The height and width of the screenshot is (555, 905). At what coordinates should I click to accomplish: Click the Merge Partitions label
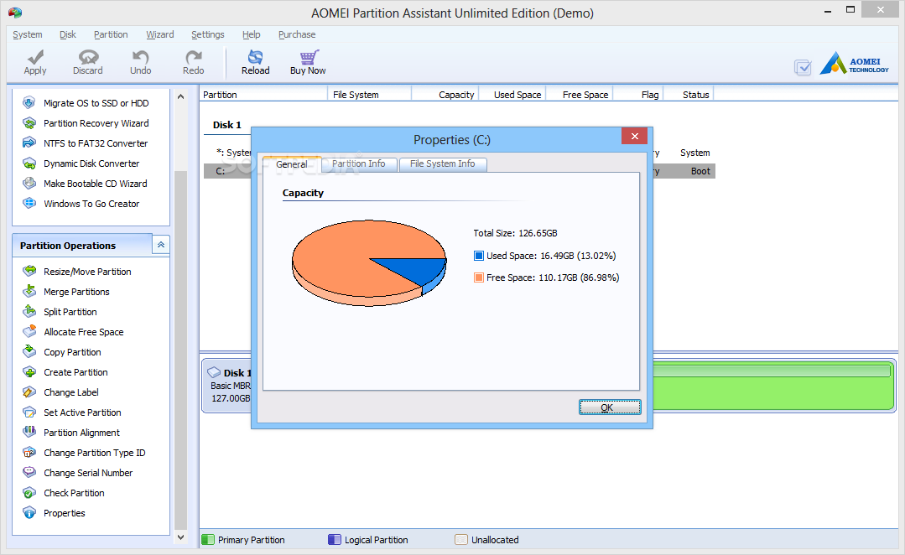coord(77,292)
